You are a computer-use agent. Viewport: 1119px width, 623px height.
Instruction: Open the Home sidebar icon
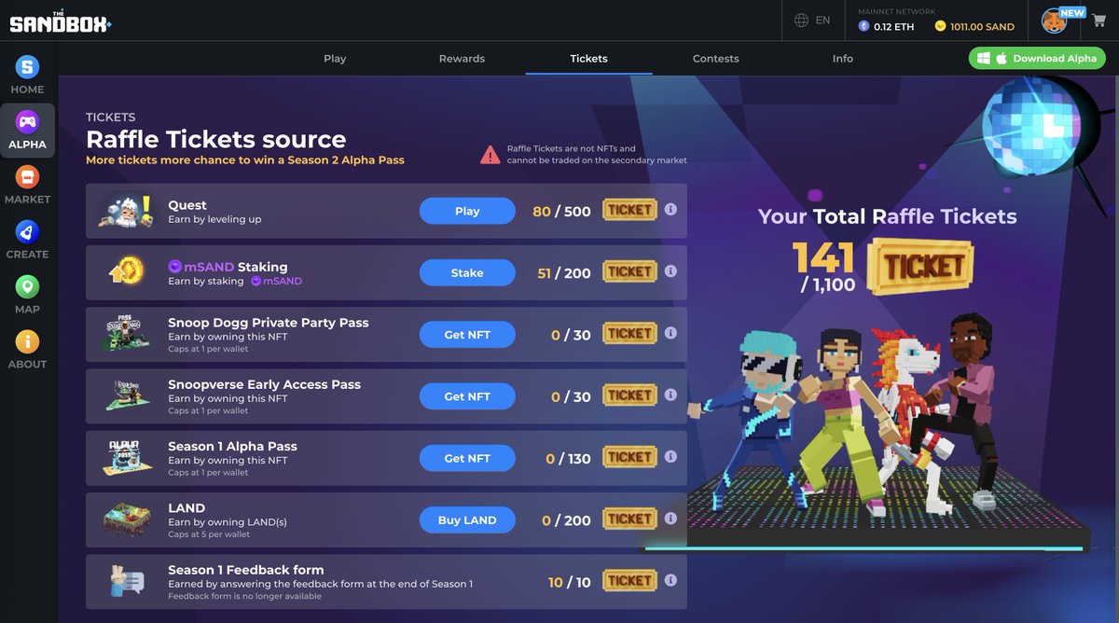tap(27, 67)
